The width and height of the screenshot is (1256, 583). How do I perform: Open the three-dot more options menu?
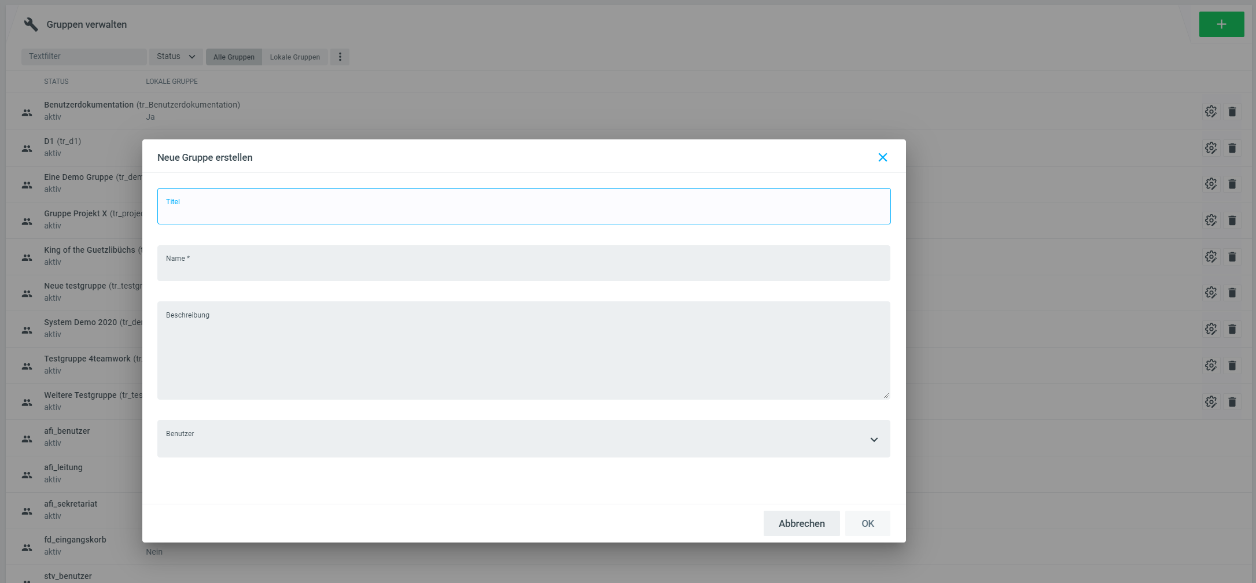(340, 57)
